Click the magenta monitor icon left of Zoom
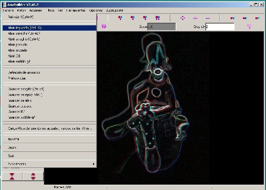The height and width of the screenshot is (190, 266). click(104, 27)
